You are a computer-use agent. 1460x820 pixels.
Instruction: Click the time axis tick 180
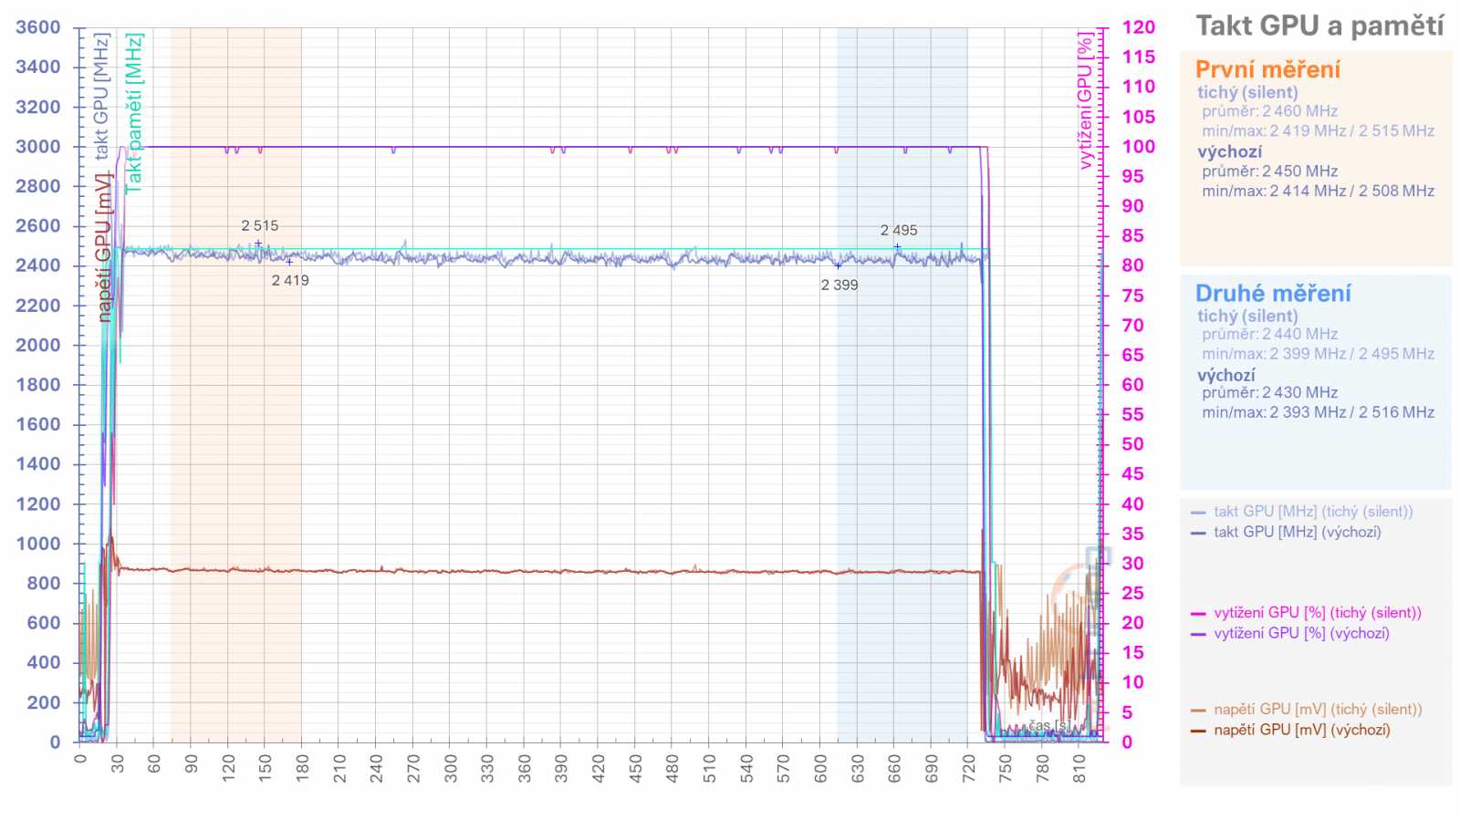[302, 766]
